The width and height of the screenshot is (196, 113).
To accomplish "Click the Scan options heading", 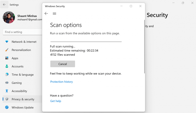I will pos(66,25).
